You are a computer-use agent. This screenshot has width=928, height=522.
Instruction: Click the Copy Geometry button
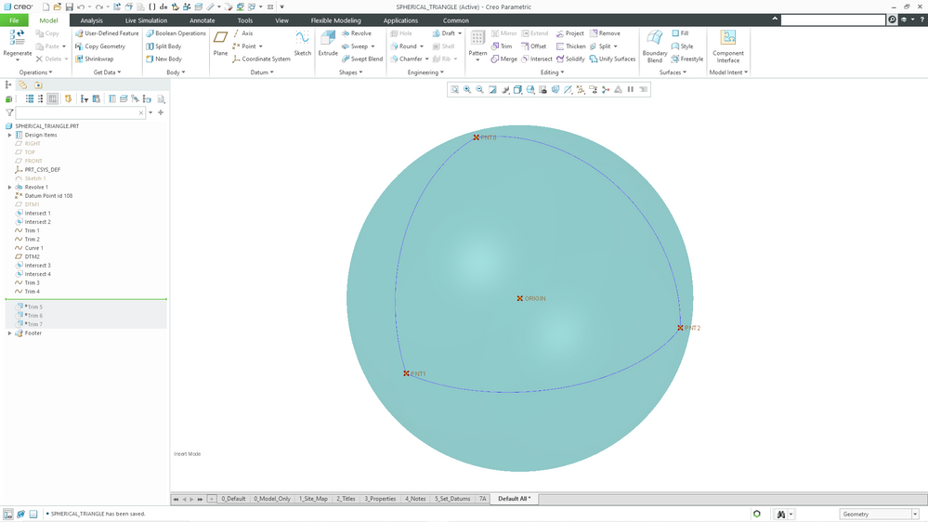point(100,46)
